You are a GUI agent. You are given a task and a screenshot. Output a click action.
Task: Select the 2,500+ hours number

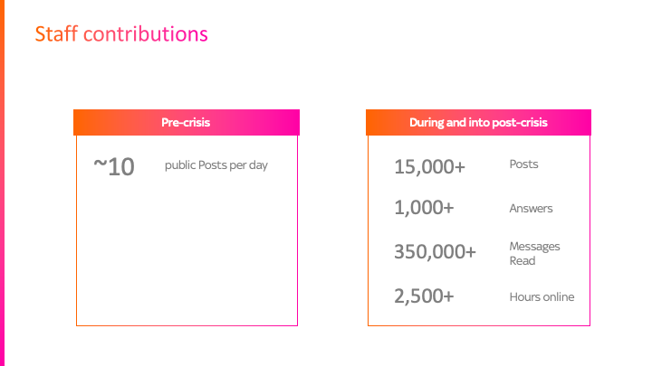click(x=424, y=296)
